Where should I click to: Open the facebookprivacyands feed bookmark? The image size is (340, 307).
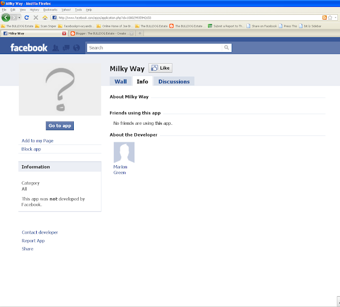tap(76, 26)
